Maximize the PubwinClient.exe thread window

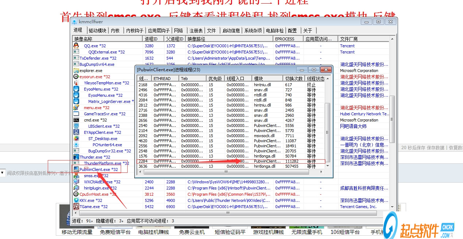(x=313, y=69)
